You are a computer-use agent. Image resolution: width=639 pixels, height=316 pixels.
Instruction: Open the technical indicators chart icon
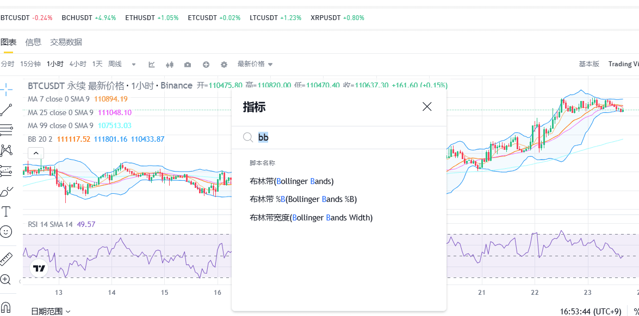(x=152, y=64)
